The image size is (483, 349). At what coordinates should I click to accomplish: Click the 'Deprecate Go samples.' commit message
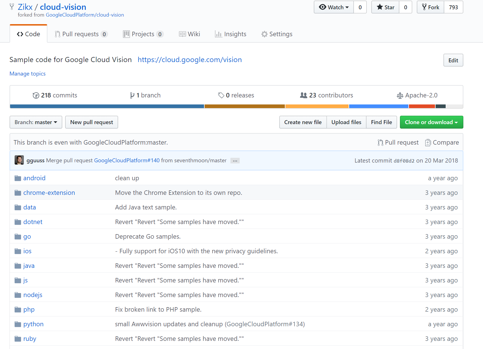[148, 236]
